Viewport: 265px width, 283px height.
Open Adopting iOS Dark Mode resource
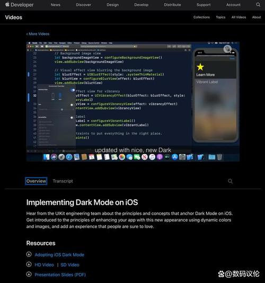[x=59, y=255]
